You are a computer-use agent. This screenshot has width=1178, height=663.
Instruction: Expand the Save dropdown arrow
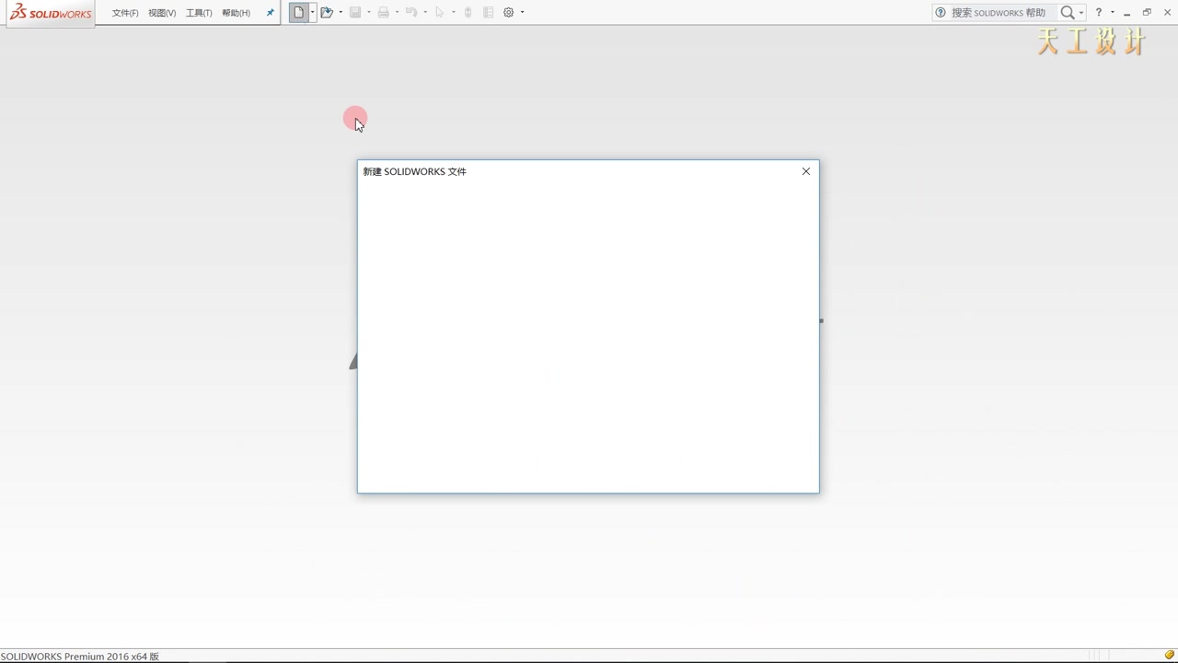[369, 13]
